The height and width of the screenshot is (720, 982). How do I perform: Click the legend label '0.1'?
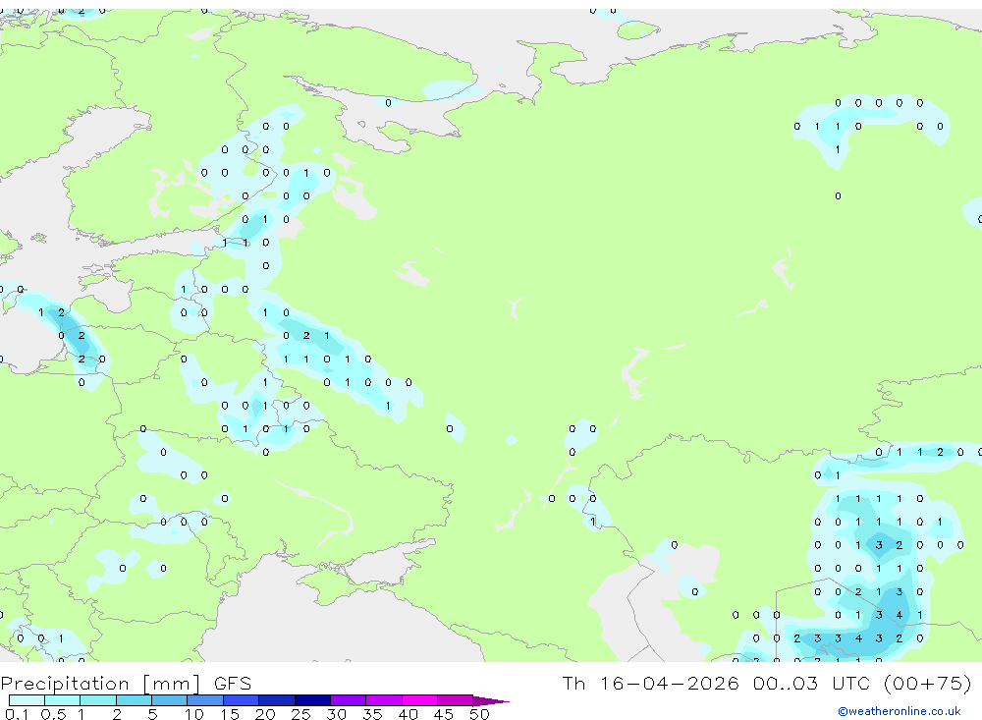[17, 714]
